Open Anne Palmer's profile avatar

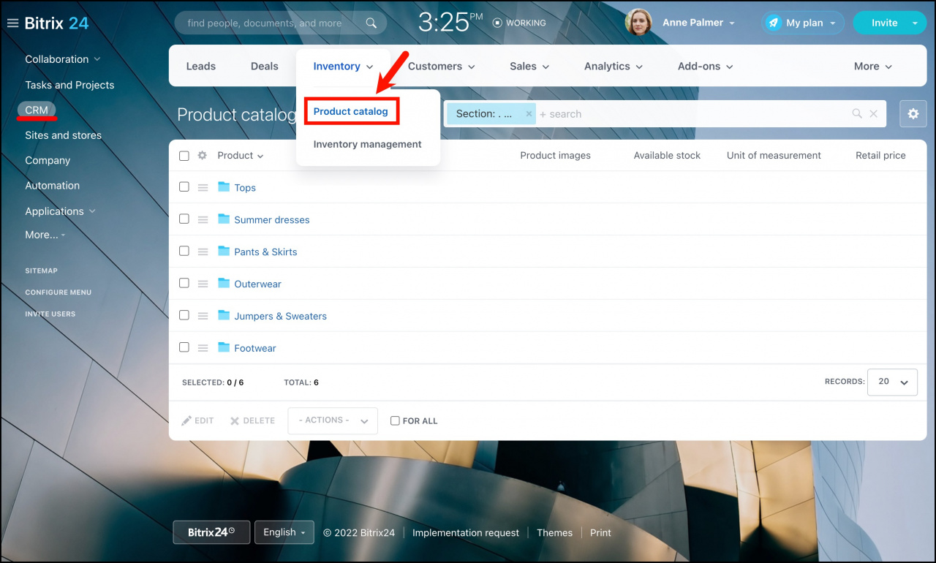click(638, 23)
